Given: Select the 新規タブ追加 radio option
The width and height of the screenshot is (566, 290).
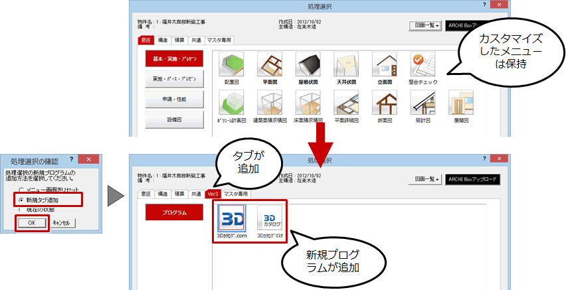Looking at the screenshot, I should point(23,199).
